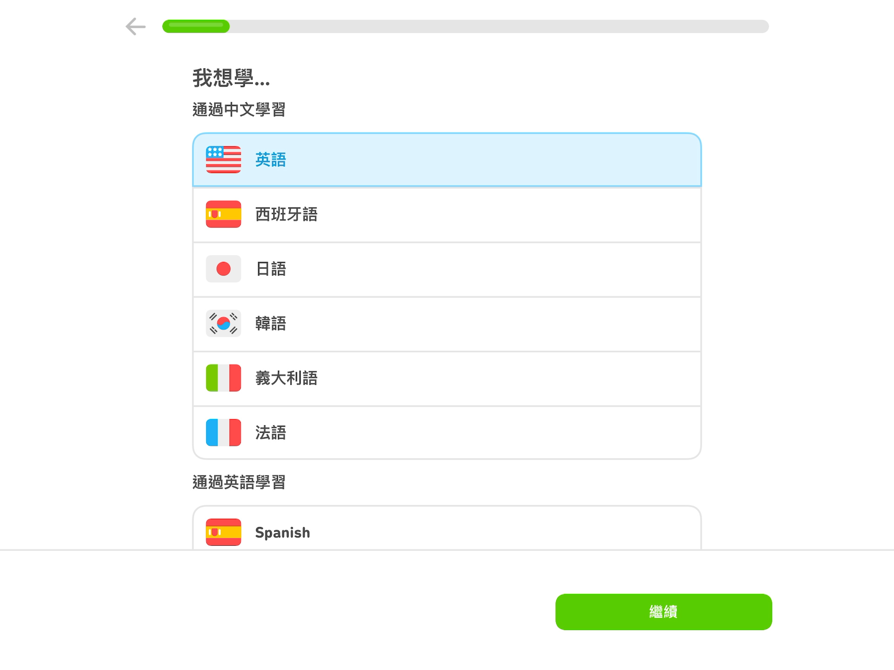894x670 pixels.
Task: Choose Spanish under 通過英語學習
Action: 447,528
